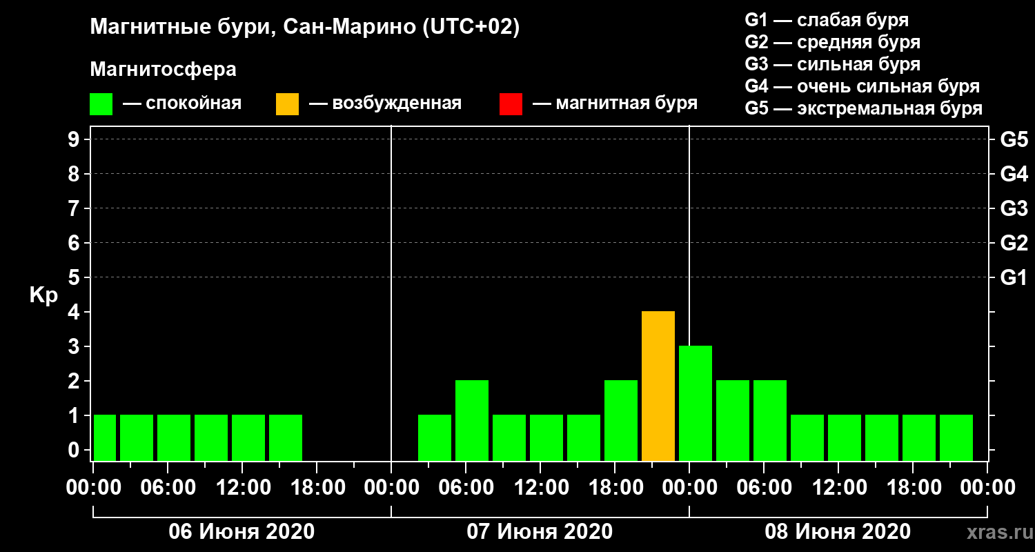Click the 'Магнитосфера' heading
This screenshot has height=552, width=1035.
163,70
